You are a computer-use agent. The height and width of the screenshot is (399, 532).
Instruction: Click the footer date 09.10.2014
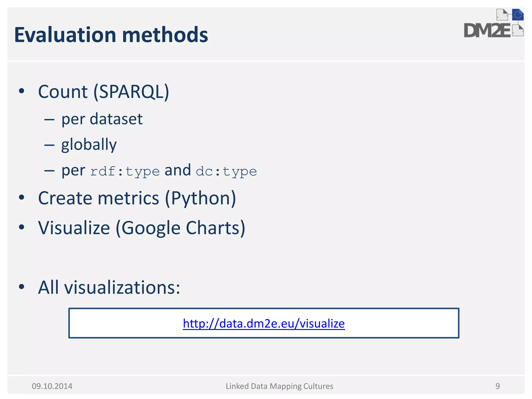coord(52,386)
